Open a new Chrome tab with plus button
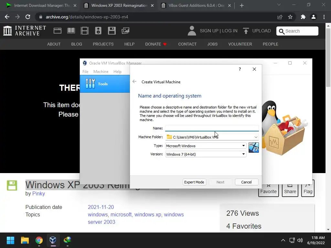The height and width of the screenshot is (248, 331). point(242,5)
